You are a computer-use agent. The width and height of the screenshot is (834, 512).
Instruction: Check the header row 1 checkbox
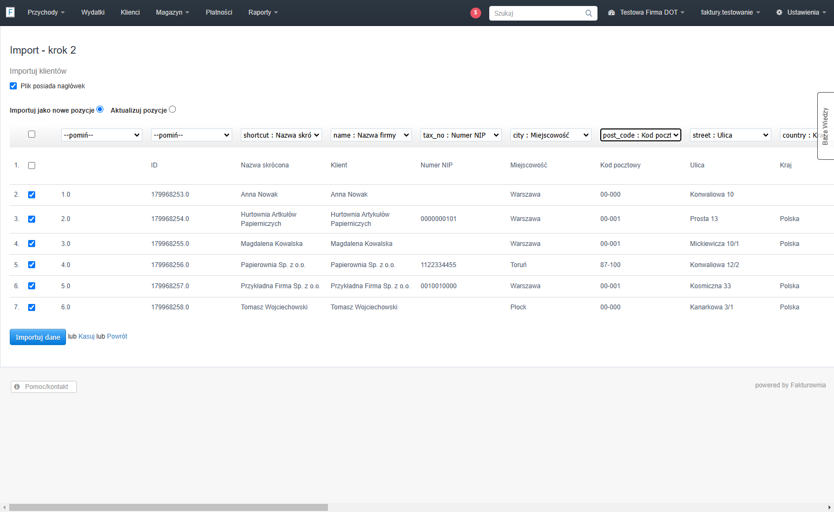(31, 166)
